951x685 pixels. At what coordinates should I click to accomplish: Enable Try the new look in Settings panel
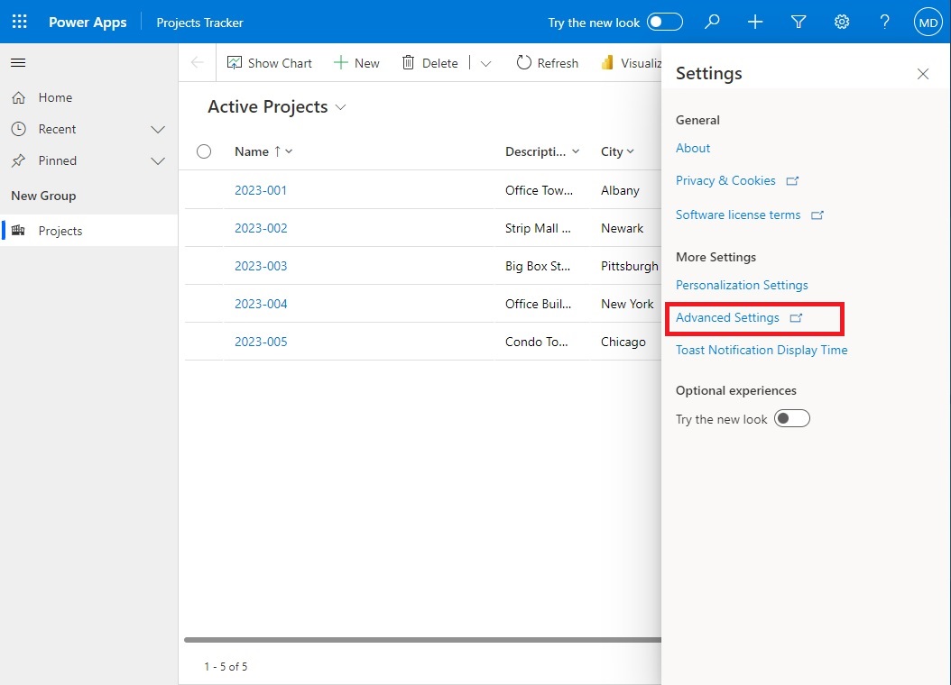click(x=791, y=418)
